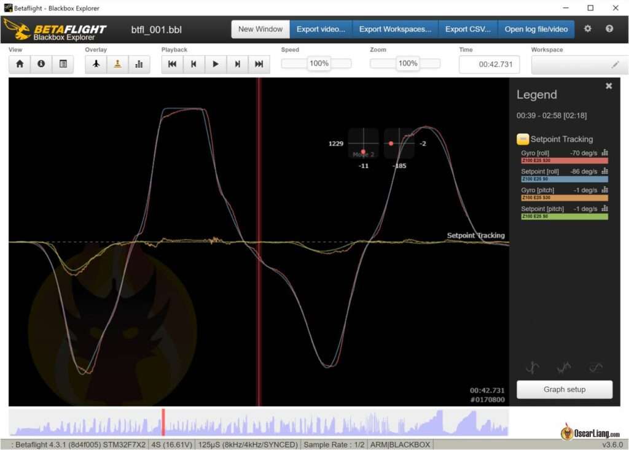Click the v3.6.0 version label
629x450 pixels.
tap(612, 444)
